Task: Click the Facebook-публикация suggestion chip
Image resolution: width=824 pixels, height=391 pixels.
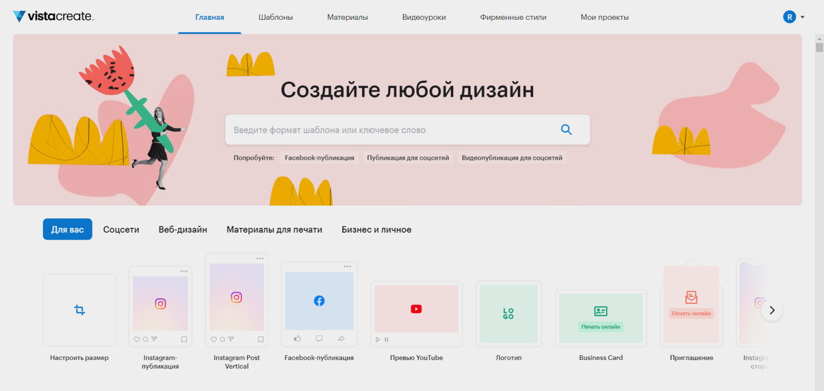Action: 319,158
